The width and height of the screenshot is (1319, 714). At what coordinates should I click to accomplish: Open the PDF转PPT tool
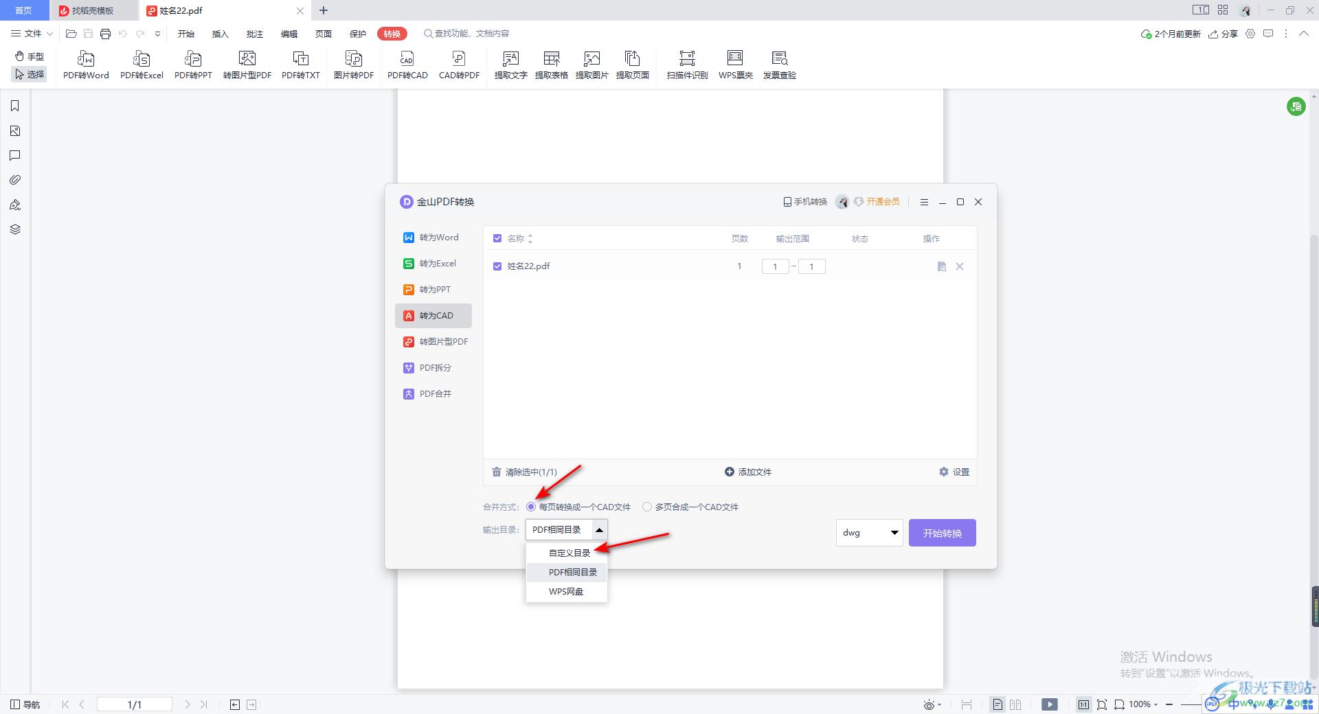pos(193,65)
